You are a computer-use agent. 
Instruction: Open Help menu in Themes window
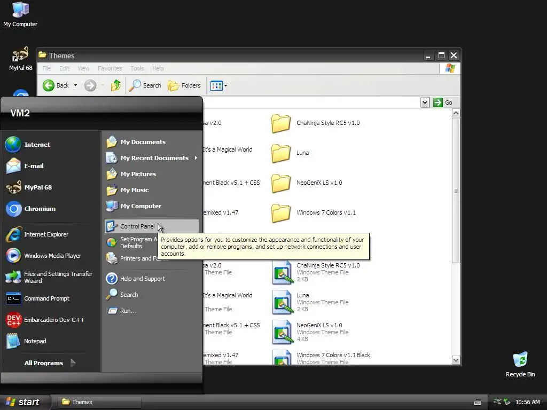click(x=158, y=68)
